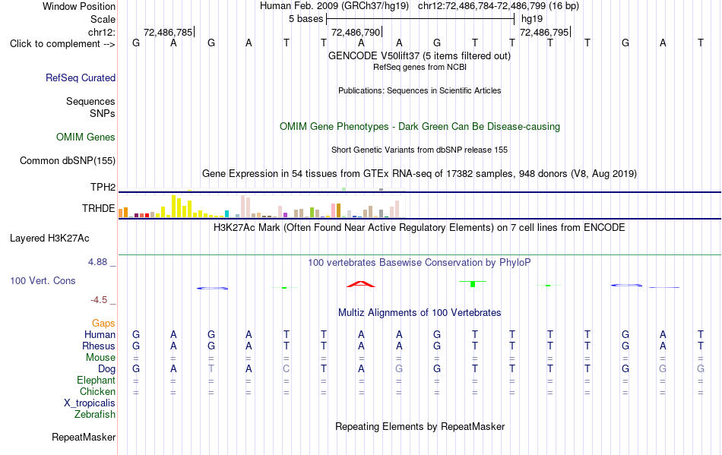Click the purple bar in TRHDE chart
This screenshot has height=455, width=722.
click(x=285, y=215)
